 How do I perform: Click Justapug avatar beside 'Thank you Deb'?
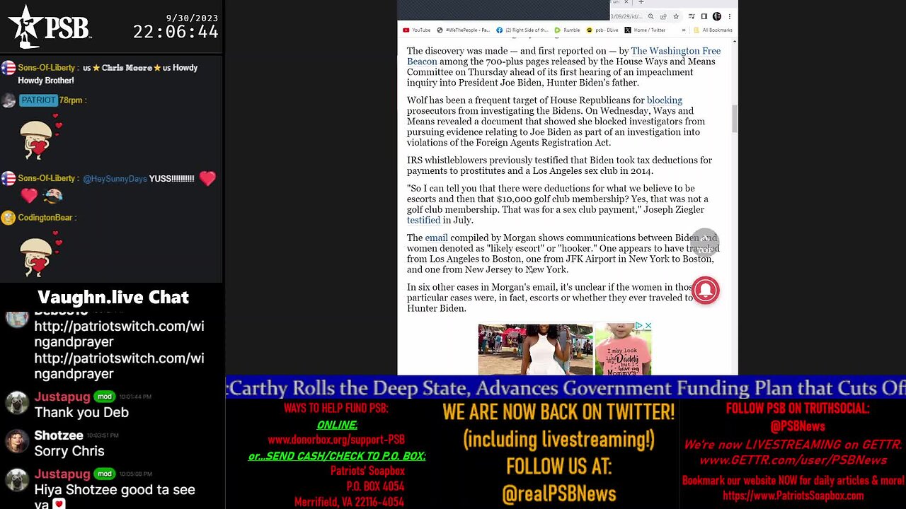point(17,403)
